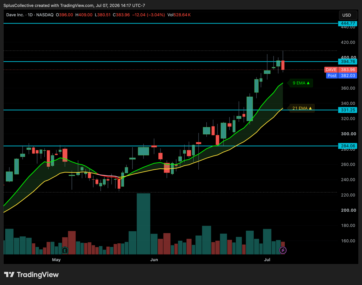Click the Jun label on time axis

click(x=154, y=260)
